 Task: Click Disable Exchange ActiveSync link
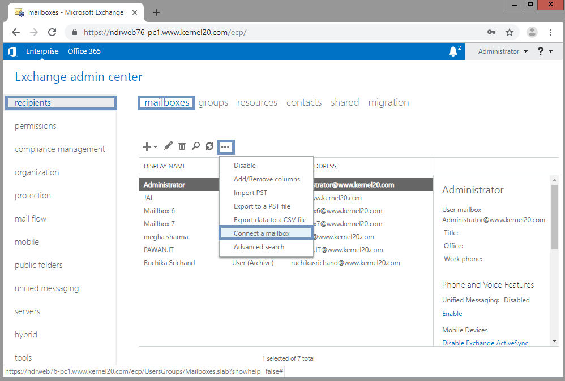pos(485,343)
